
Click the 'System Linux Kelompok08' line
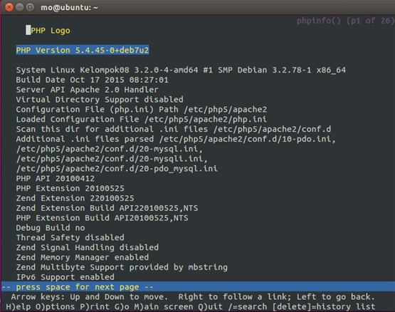click(181, 70)
